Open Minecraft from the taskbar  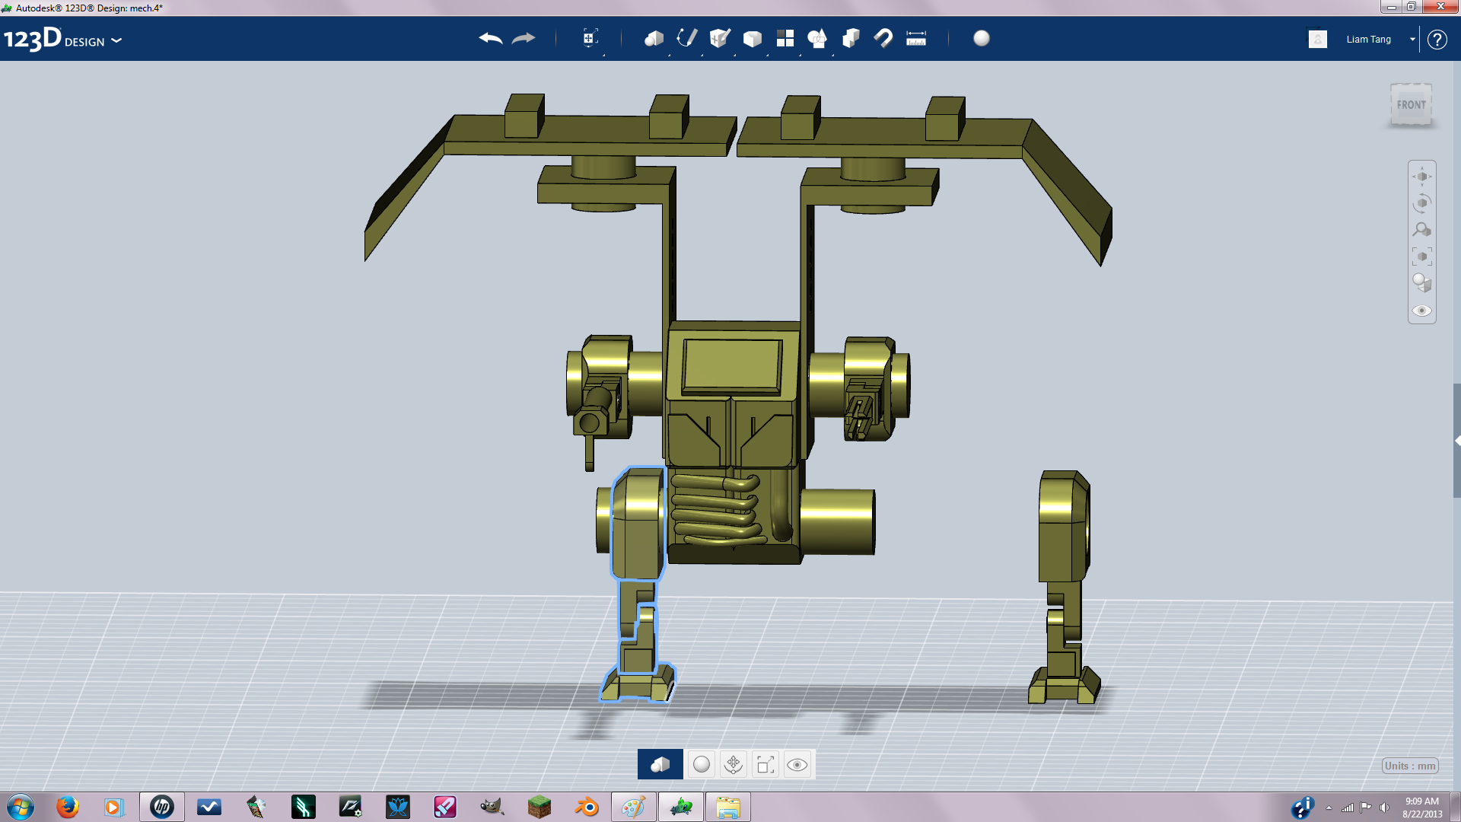(540, 807)
